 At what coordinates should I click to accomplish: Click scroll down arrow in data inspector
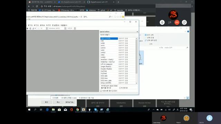point(136,83)
